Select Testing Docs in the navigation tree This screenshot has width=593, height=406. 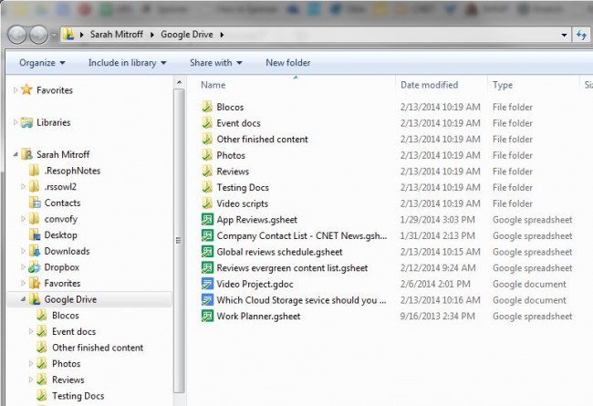pyautogui.click(x=78, y=396)
